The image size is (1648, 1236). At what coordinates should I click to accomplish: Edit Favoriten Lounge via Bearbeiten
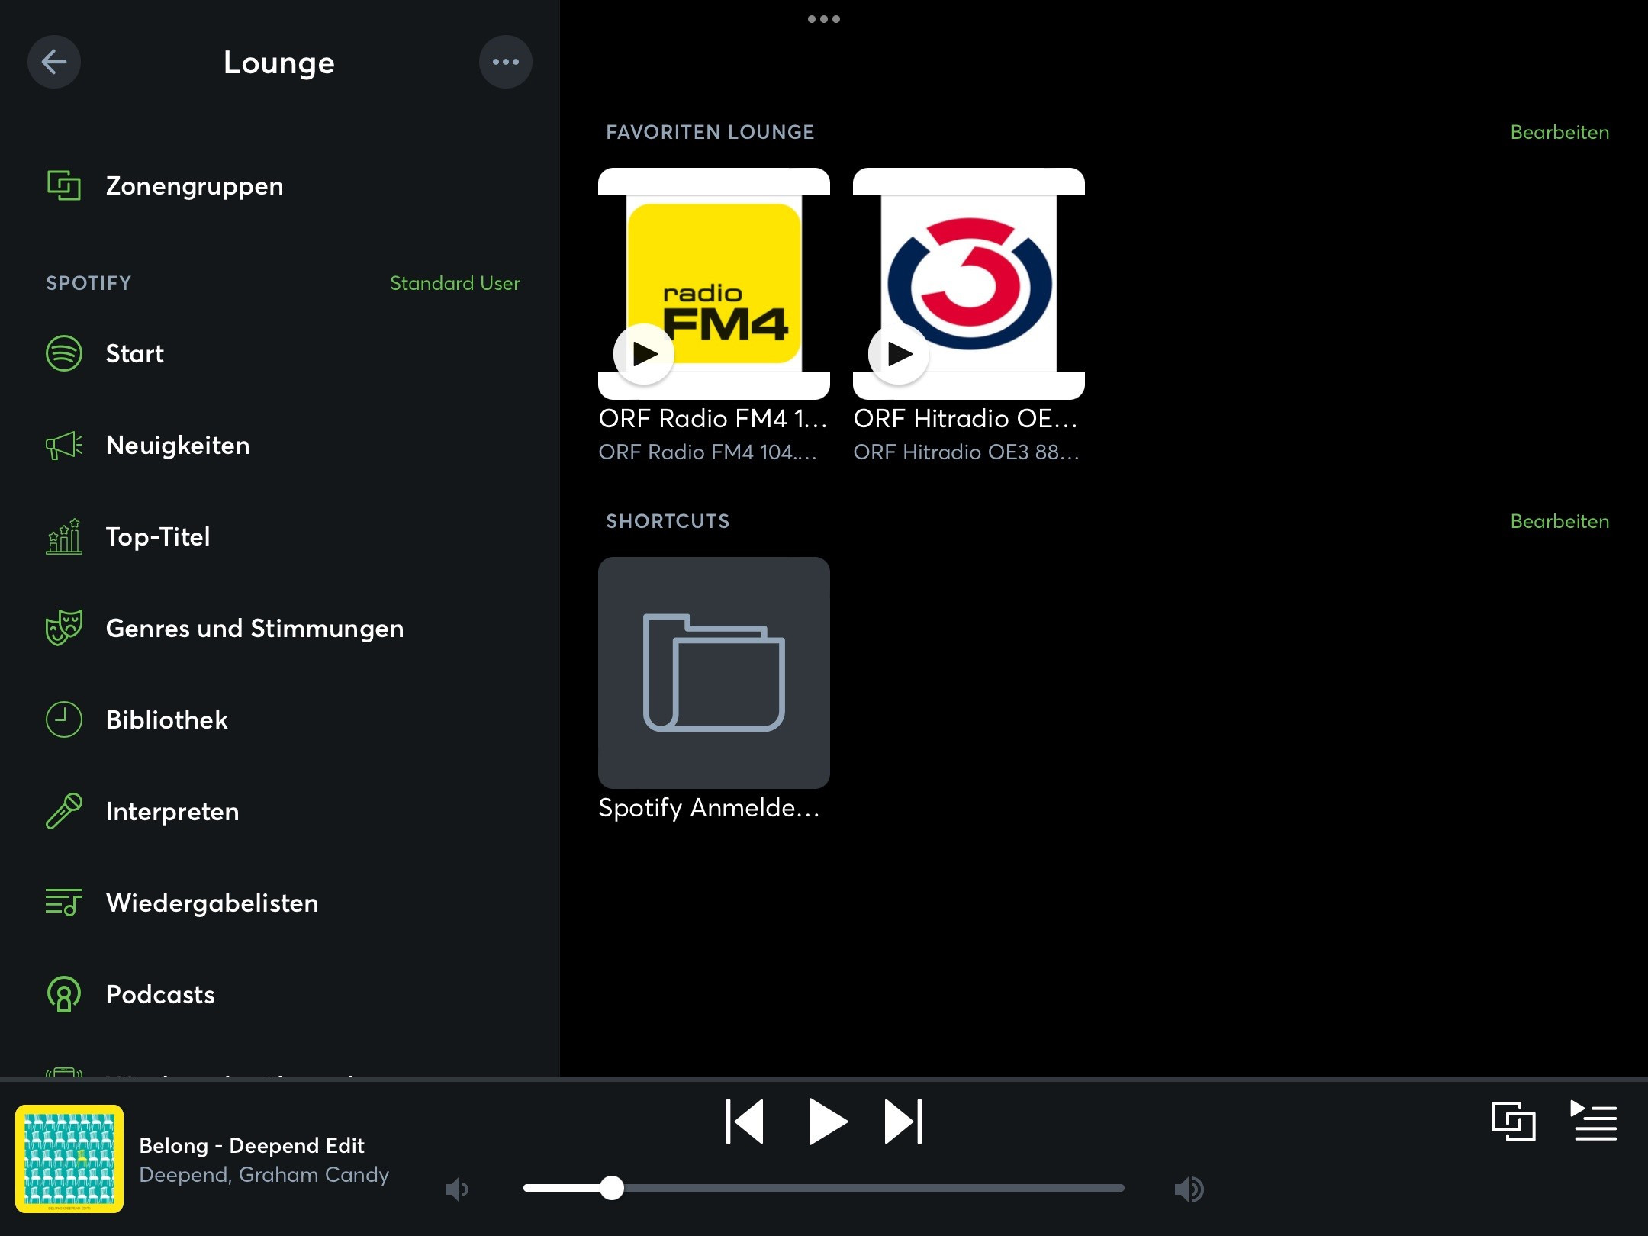1559,132
